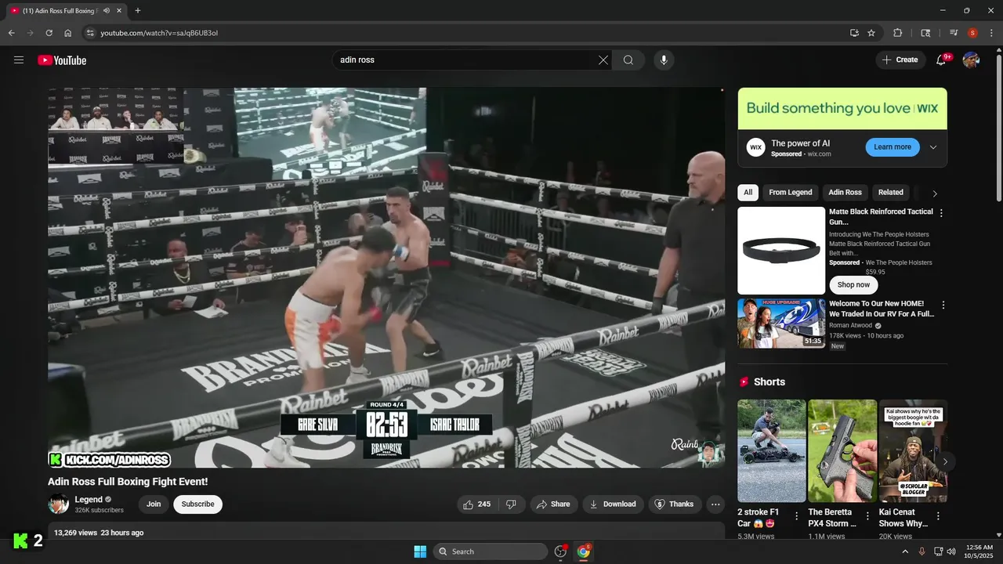This screenshot has width=1003, height=564.
Task: Open Legend channel avatar
Action: (58, 504)
